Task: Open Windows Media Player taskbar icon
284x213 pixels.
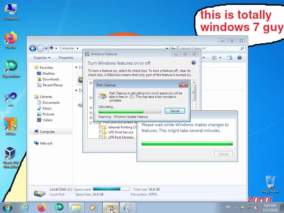Action: (93, 207)
